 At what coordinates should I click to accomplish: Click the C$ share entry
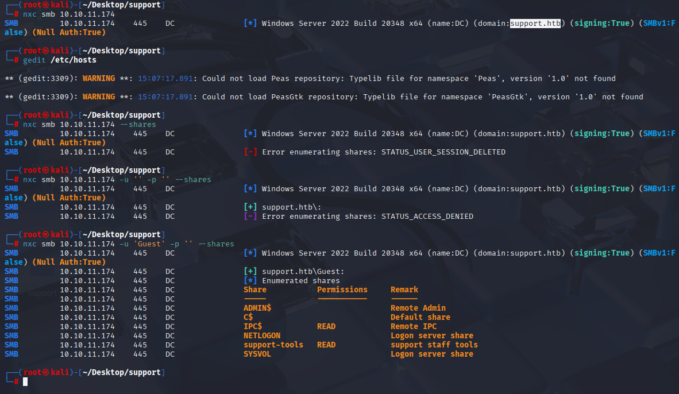pos(248,317)
